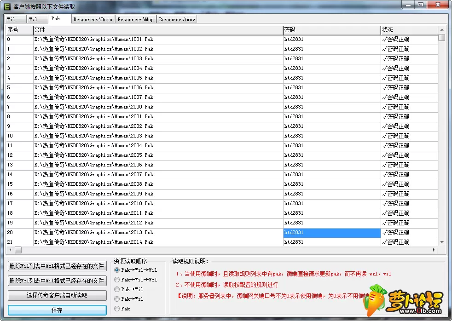
Task: Select file row Human\2013.Pak
Action: (x=222, y=232)
